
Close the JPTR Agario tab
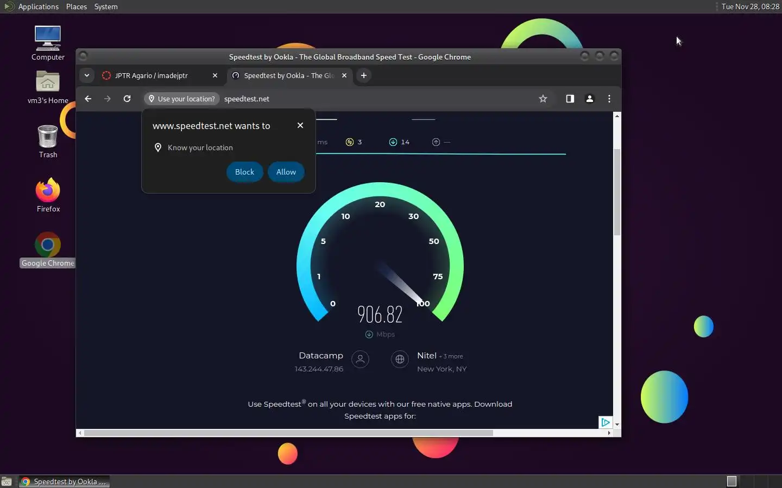pyautogui.click(x=215, y=75)
